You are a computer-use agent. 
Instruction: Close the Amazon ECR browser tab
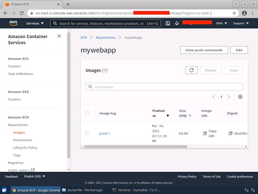pyautogui.click(x=58, y=4)
